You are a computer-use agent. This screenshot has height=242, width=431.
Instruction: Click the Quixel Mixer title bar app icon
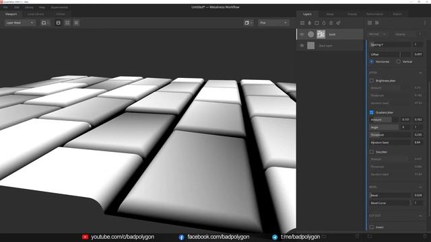click(x=1, y=1)
